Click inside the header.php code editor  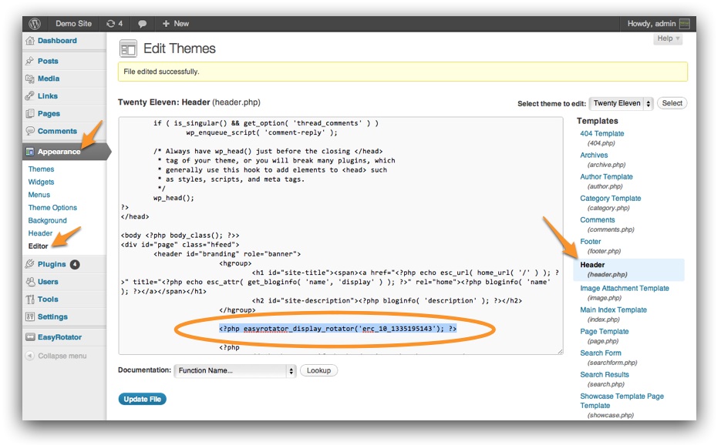click(339, 231)
